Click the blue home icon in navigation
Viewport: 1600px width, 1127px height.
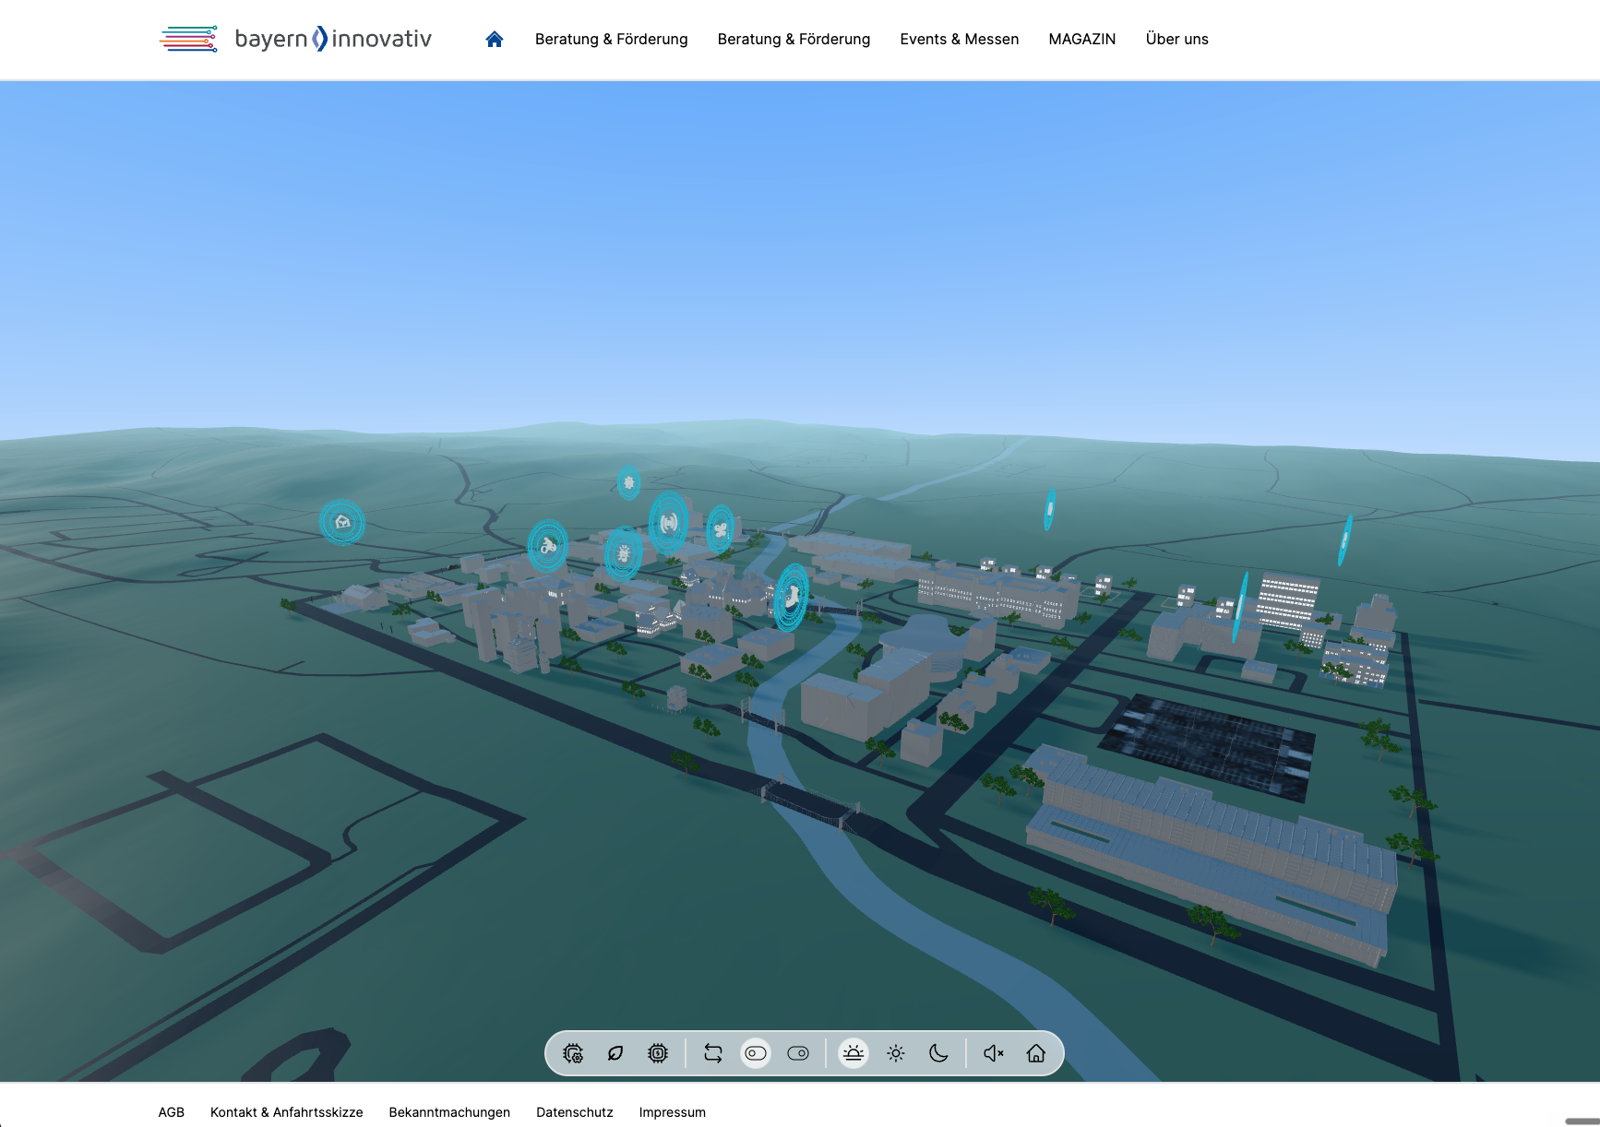pos(495,39)
